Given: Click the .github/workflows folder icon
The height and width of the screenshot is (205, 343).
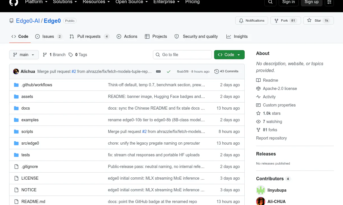Looking at the screenshot, I should click(x=16, y=85).
